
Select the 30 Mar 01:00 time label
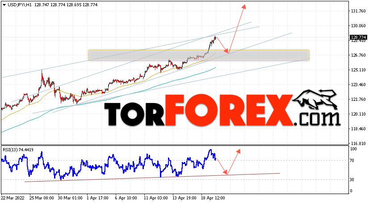tap(70, 198)
